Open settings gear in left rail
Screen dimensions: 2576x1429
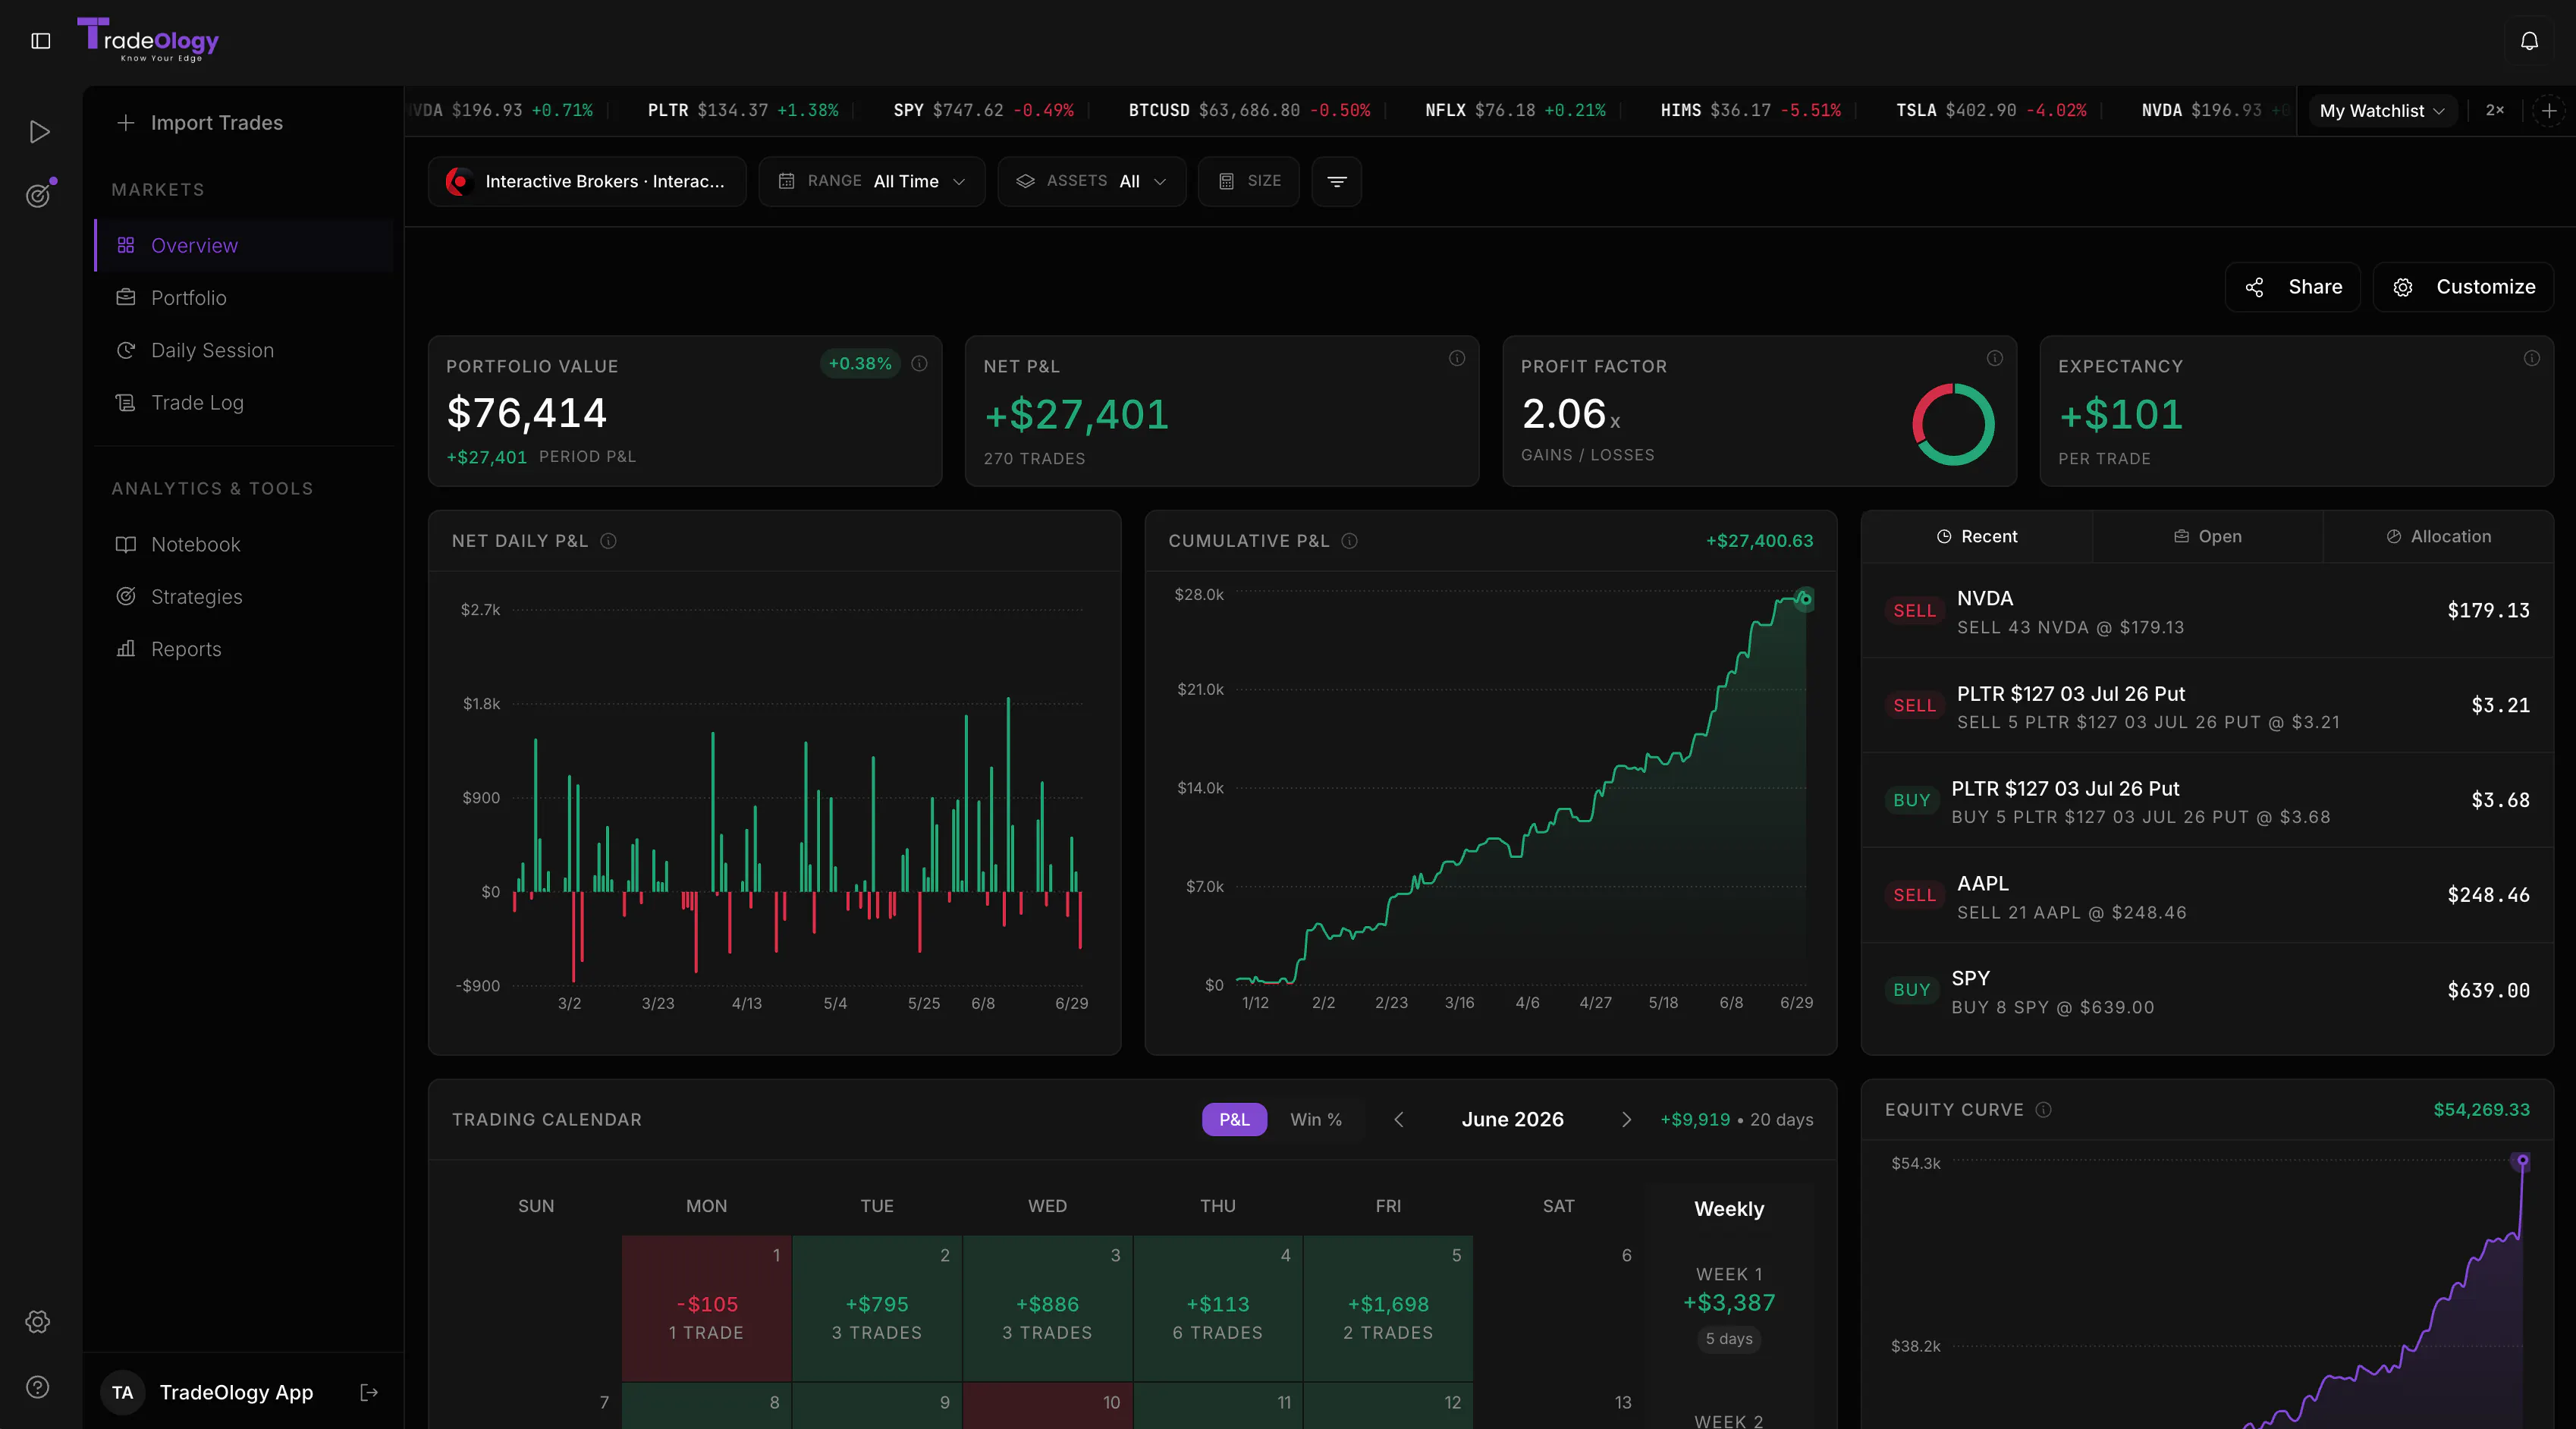point(38,1322)
